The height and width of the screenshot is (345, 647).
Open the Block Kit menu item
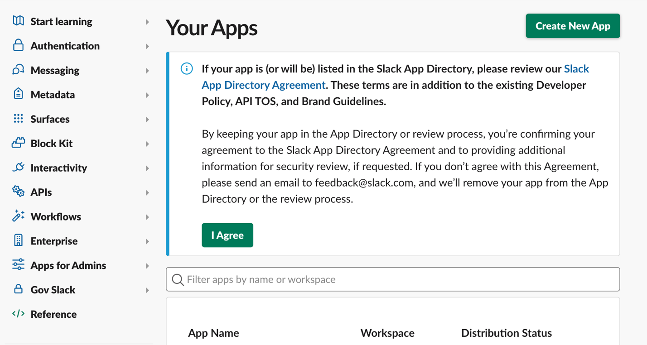click(x=52, y=144)
